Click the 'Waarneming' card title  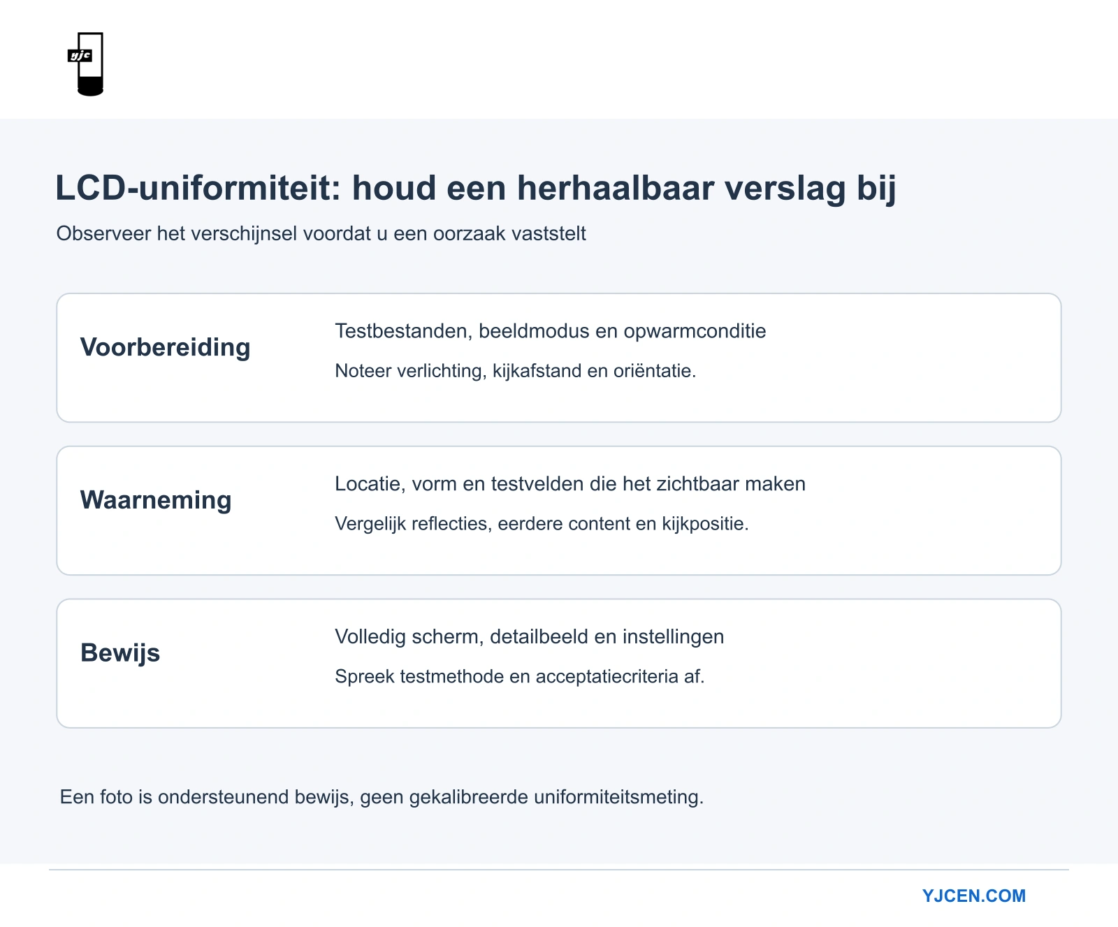click(156, 500)
